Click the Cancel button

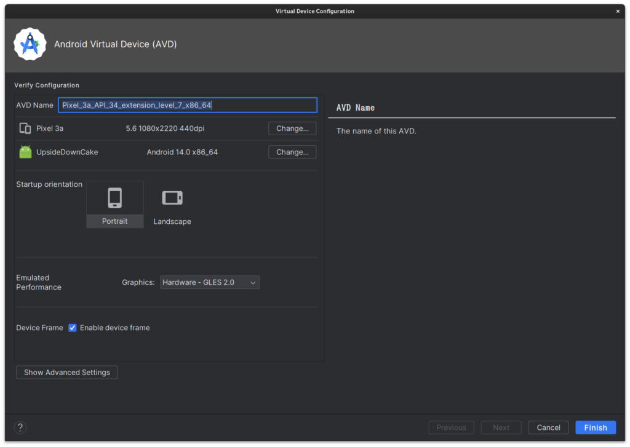548,428
